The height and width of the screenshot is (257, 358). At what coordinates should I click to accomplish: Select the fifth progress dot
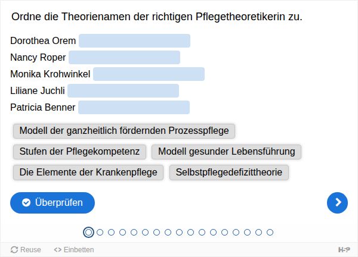[134, 232]
